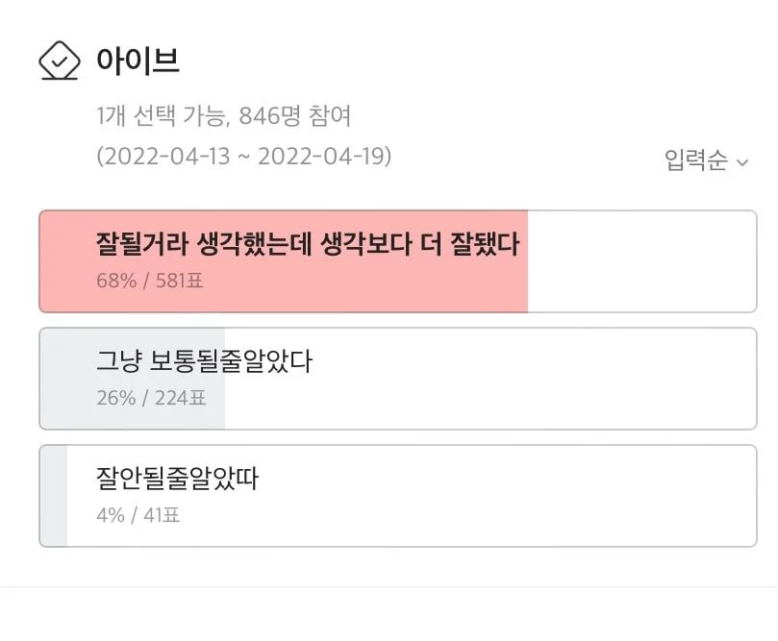The width and height of the screenshot is (778, 641).
Task: Click the pink 68% result bar fill
Action: tap(284, 261)
